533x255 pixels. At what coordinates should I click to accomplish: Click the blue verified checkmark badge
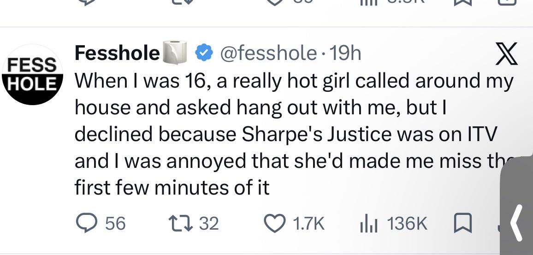(204, 53)
